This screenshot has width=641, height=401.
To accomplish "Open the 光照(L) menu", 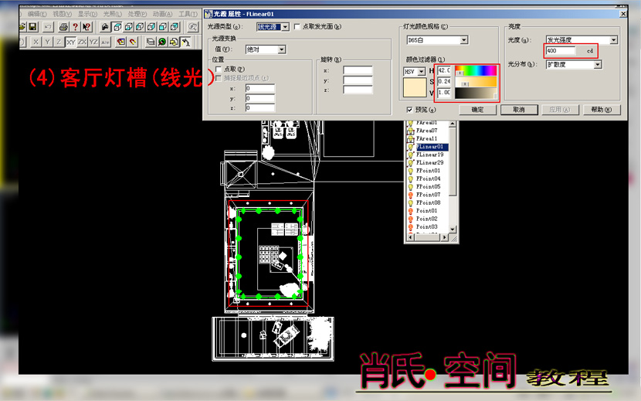I will point(113,14).
